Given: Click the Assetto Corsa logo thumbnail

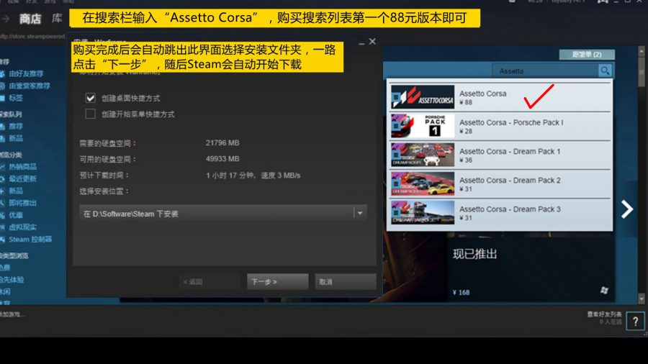Looking at the screenshot, I should tap(423, 97).
